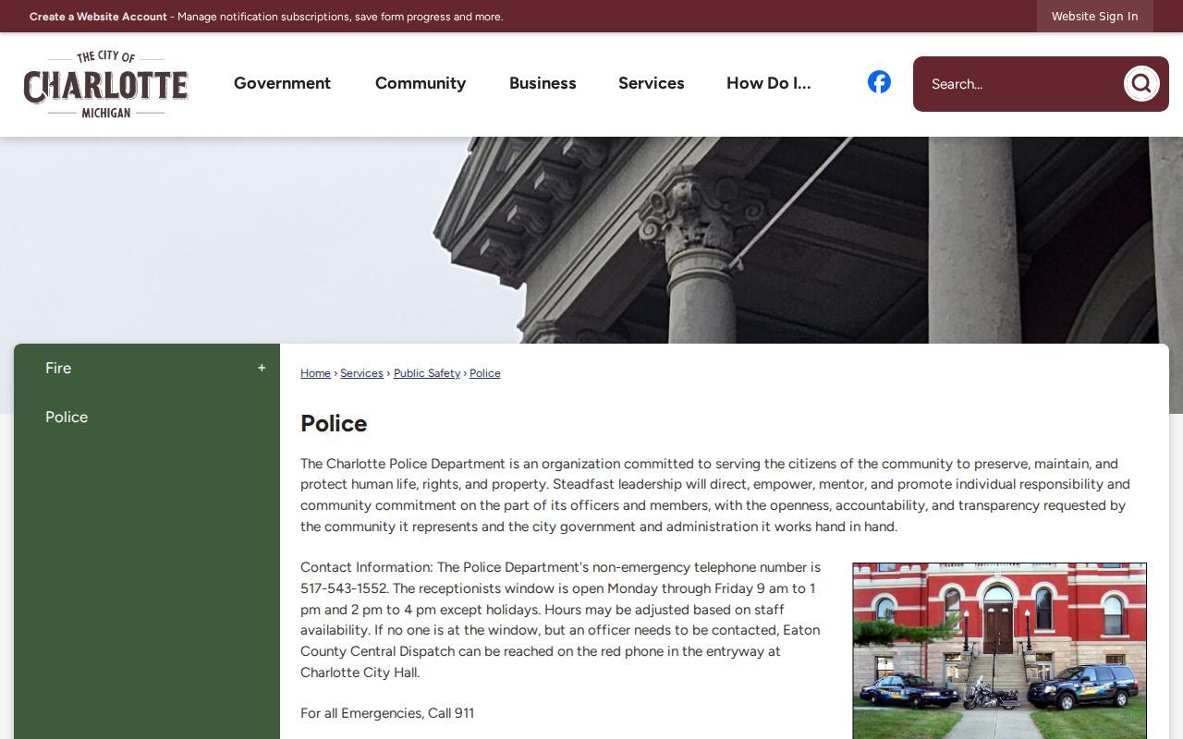The image size is (1183, 739).
Task: Open the Services breadcrumb link
Action: 361,373
